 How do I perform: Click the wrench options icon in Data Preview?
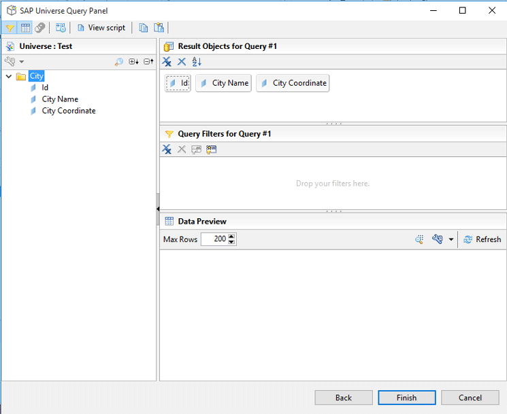click(x=437, y=239)
